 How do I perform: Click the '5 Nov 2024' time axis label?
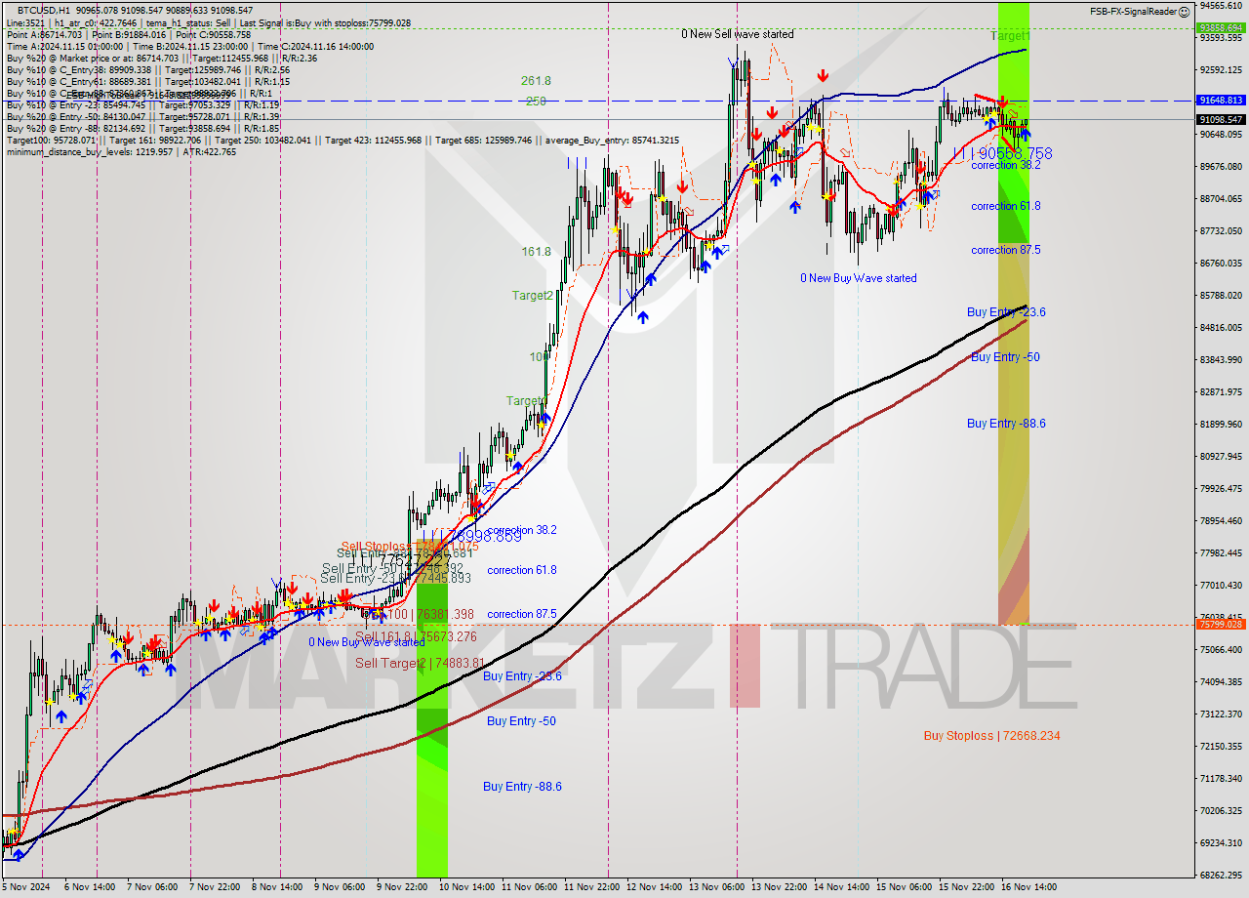click(x=25, y=886)
